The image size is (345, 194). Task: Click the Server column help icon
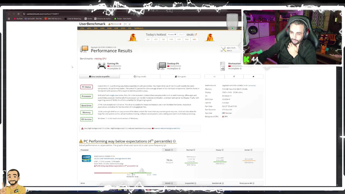click(x=251, y=150)
